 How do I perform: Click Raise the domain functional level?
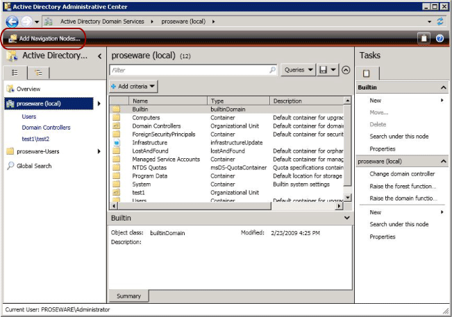pyautogui.click(x=403, y=198)
